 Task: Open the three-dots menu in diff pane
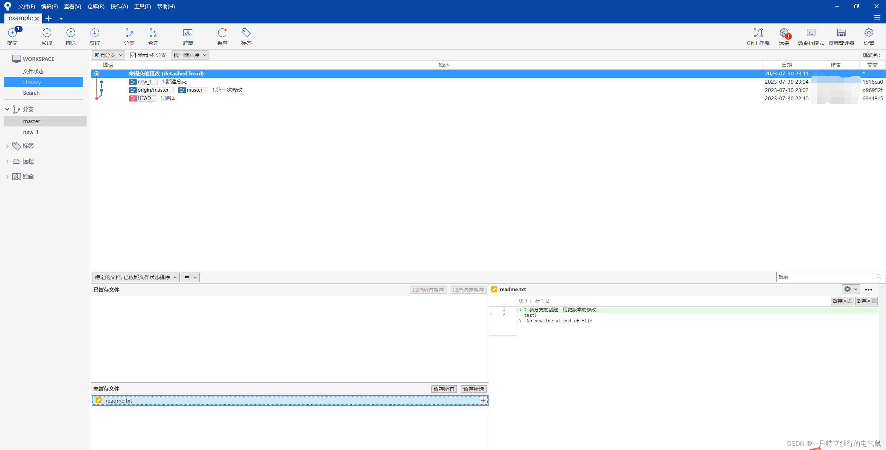point(868,290)
